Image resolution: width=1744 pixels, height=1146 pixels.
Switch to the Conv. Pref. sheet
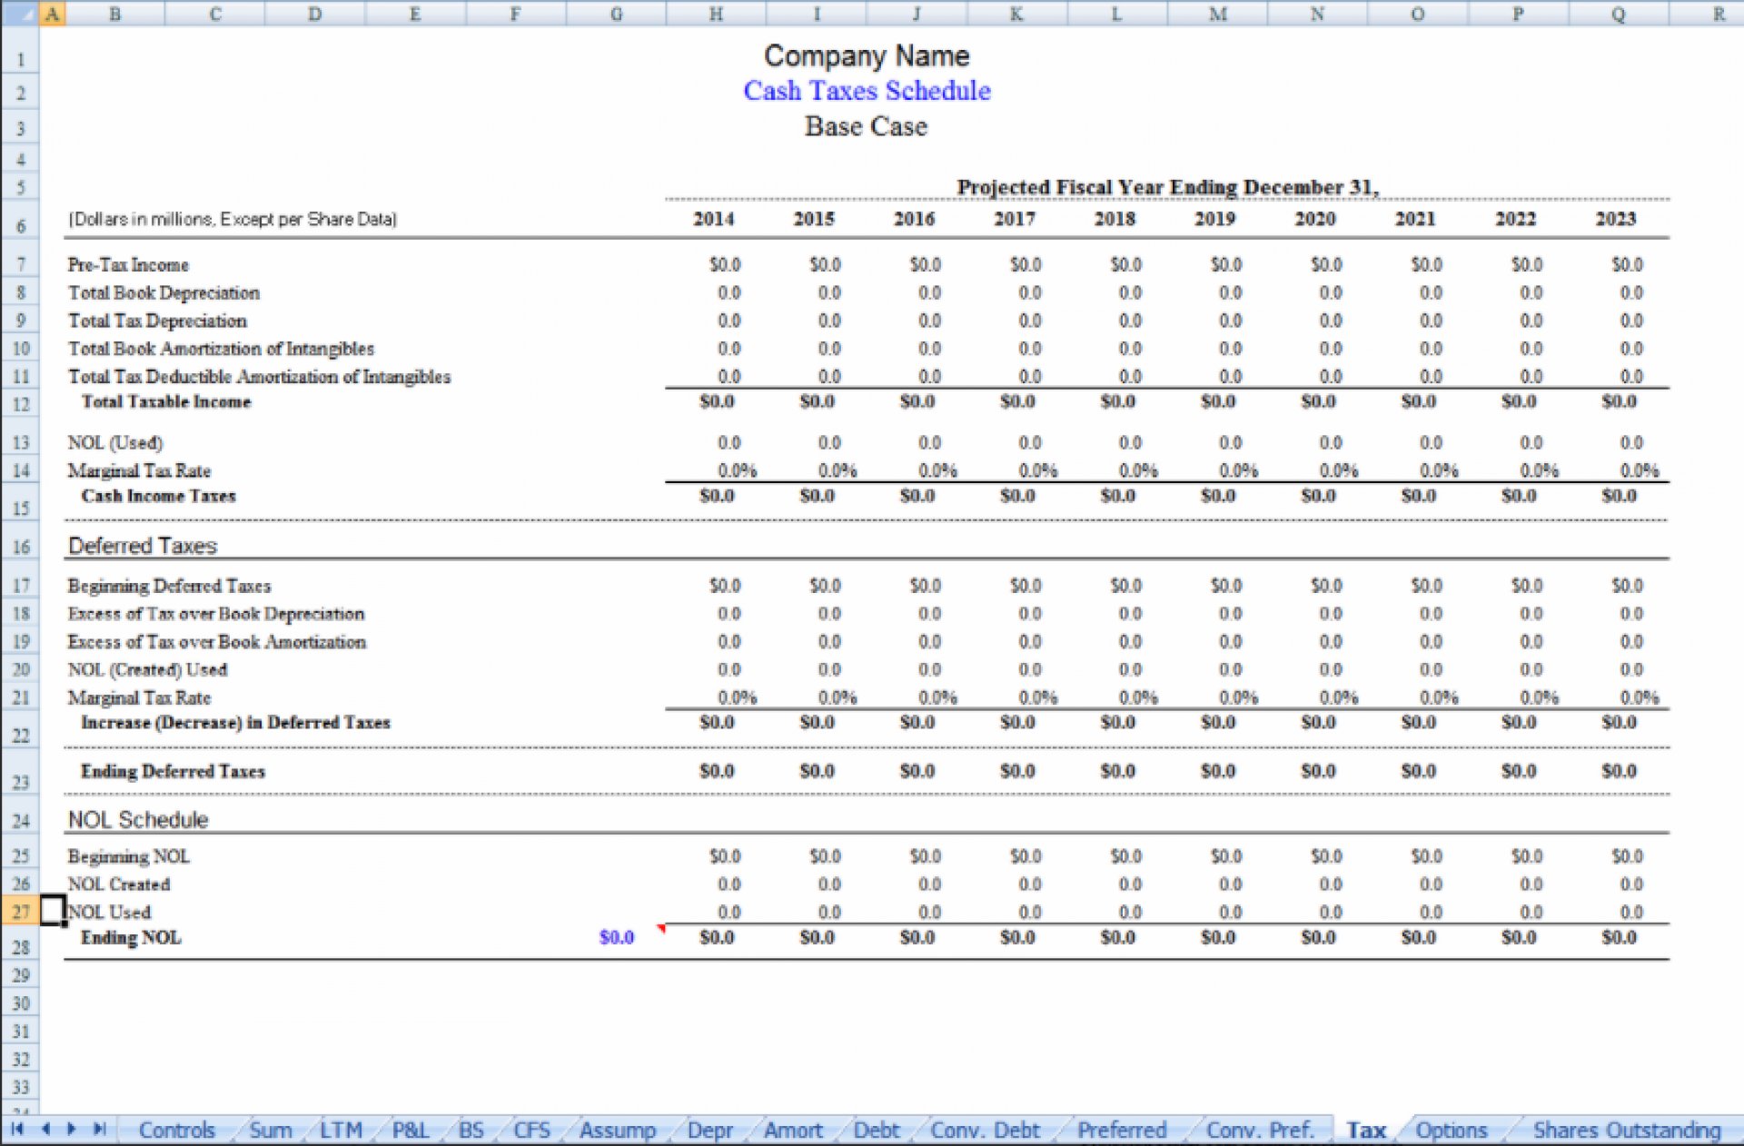pyautogui.click(x=1261, y=1130)
